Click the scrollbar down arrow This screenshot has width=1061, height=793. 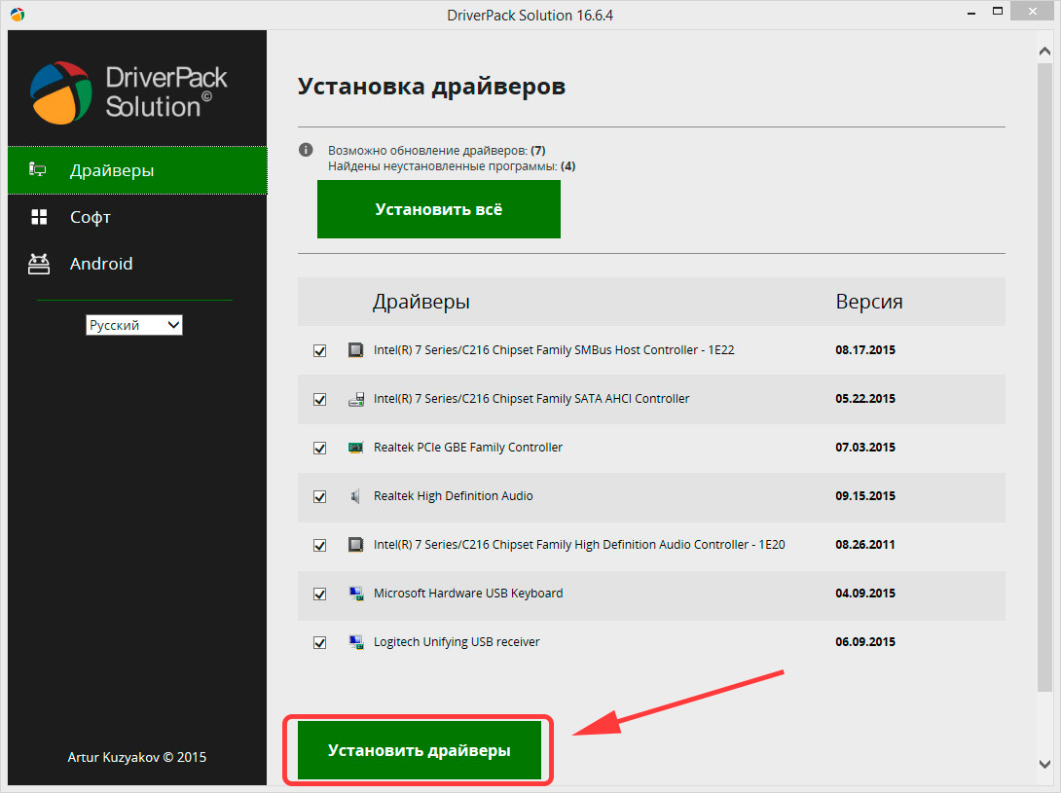pos(1044,763)
